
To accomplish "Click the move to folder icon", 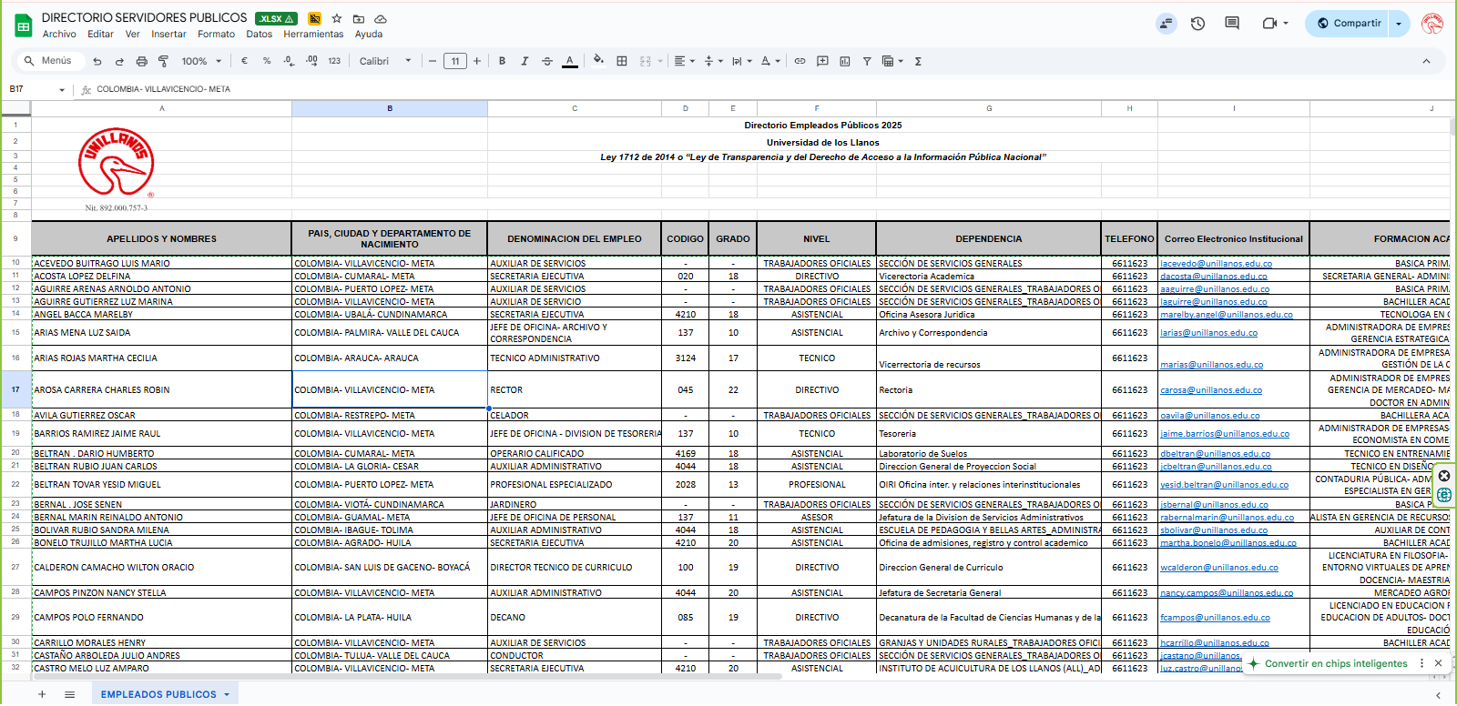I will 359,18.
